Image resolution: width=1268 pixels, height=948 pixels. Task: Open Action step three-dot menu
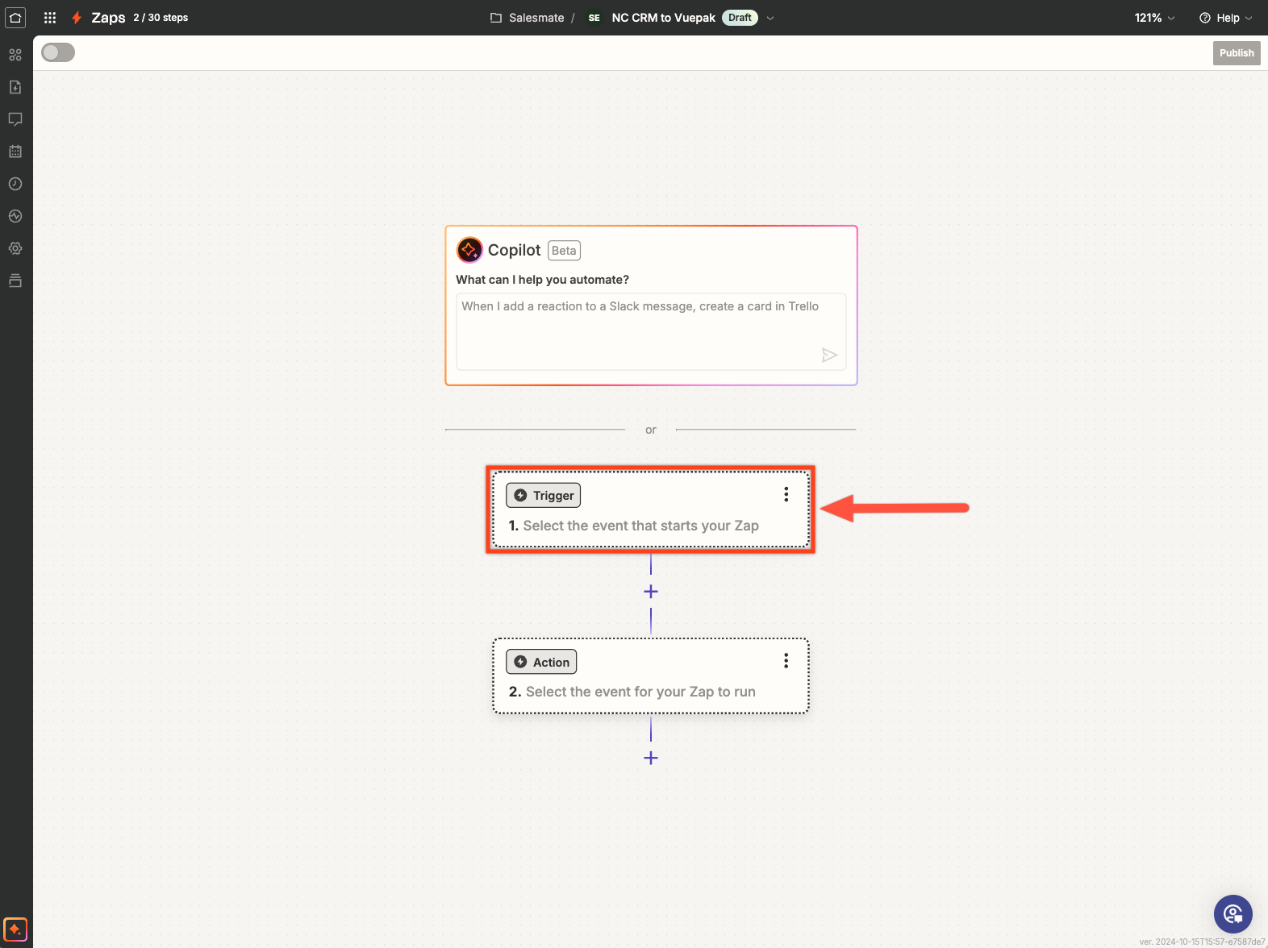pyautogui.click(x=786, y=661)
